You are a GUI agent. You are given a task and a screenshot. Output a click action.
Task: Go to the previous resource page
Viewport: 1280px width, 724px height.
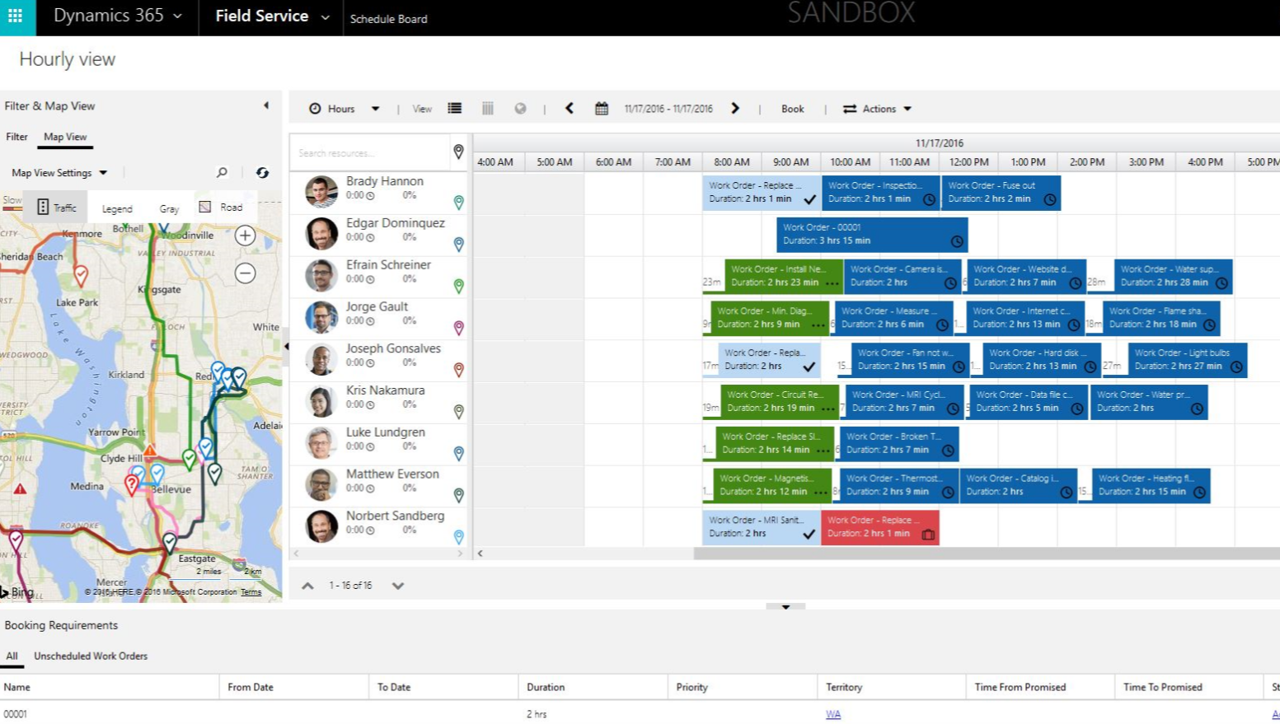pos(307,586)
